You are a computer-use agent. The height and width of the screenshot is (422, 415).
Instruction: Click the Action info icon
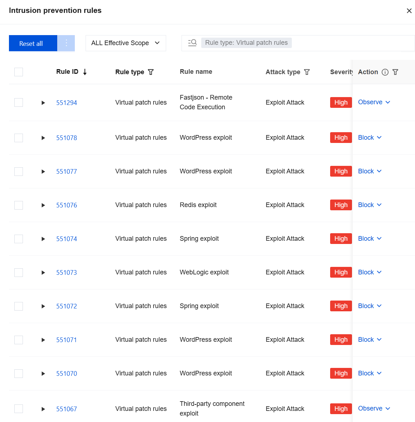[385, 72]
